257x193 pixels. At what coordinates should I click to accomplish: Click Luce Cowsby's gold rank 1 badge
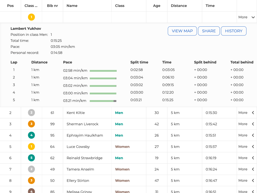[31, 147]
